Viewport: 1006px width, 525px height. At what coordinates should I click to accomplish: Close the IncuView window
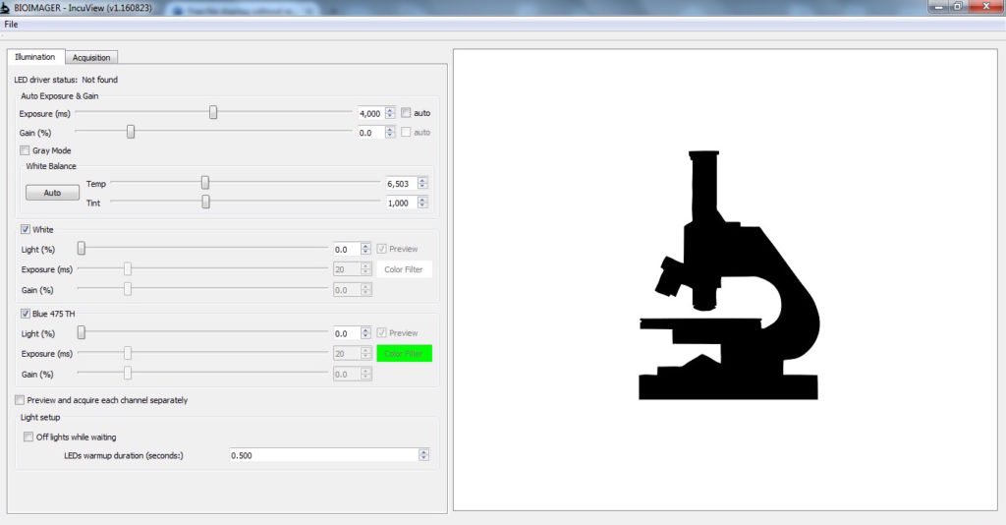(986, 7)
